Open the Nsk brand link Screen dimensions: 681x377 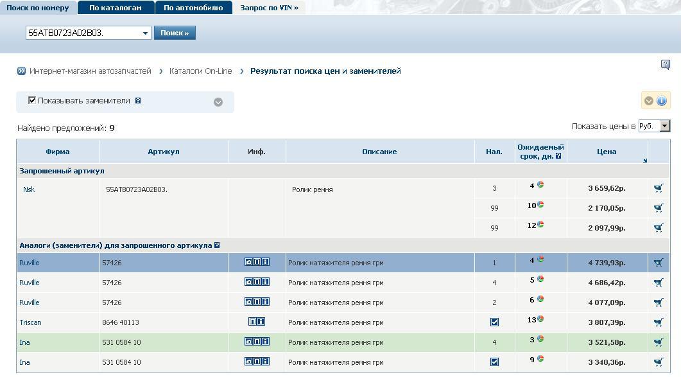click(29, 189)
